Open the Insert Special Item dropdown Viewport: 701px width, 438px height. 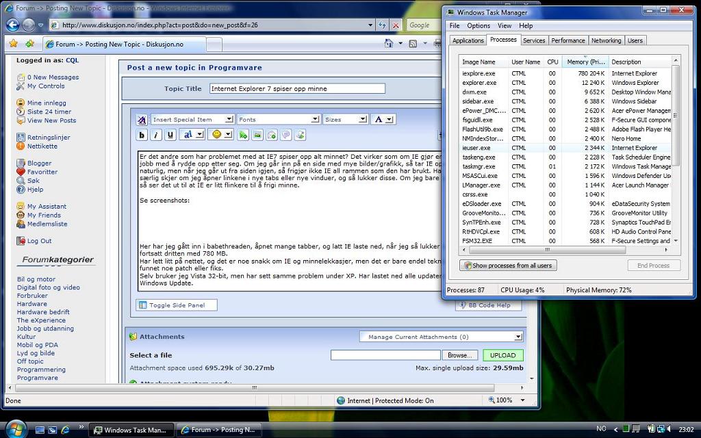pos(192,119)
